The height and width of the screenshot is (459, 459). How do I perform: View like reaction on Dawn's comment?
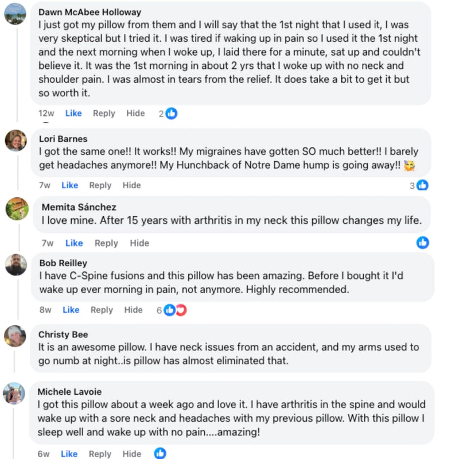click(x=171, y=114)
